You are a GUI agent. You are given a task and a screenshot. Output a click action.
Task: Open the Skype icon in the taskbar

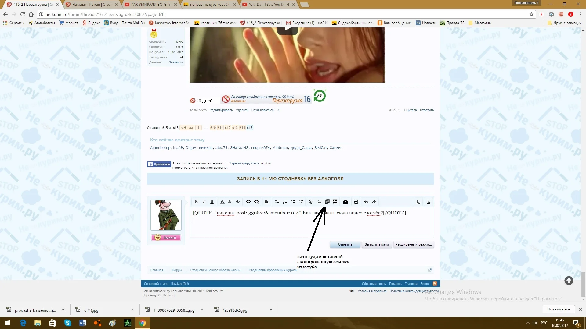point(67,323)
